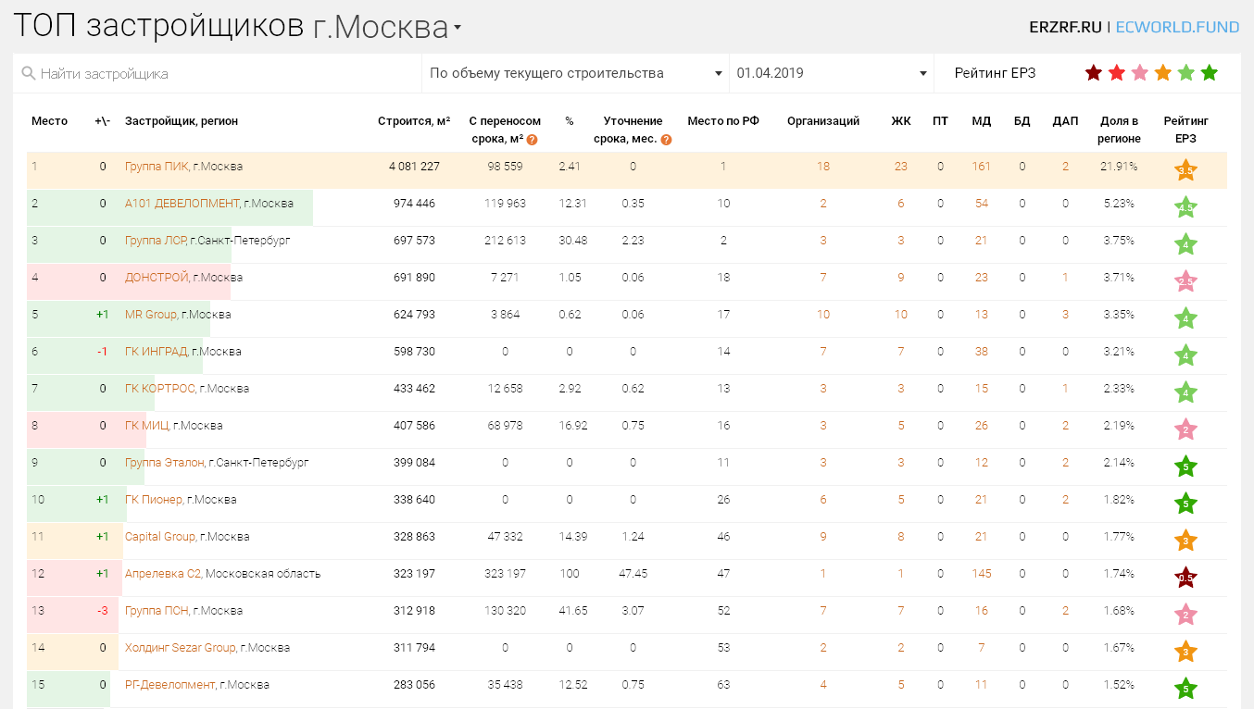
Task: Open the ГК Пионер developer link
Action: 154,500
